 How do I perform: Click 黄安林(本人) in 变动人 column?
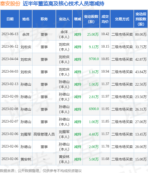click(x=64, y=159)
